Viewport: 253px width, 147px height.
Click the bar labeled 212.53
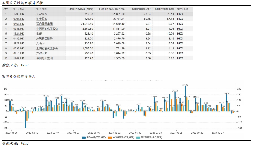pyautogui.click(x=175, y=101)
